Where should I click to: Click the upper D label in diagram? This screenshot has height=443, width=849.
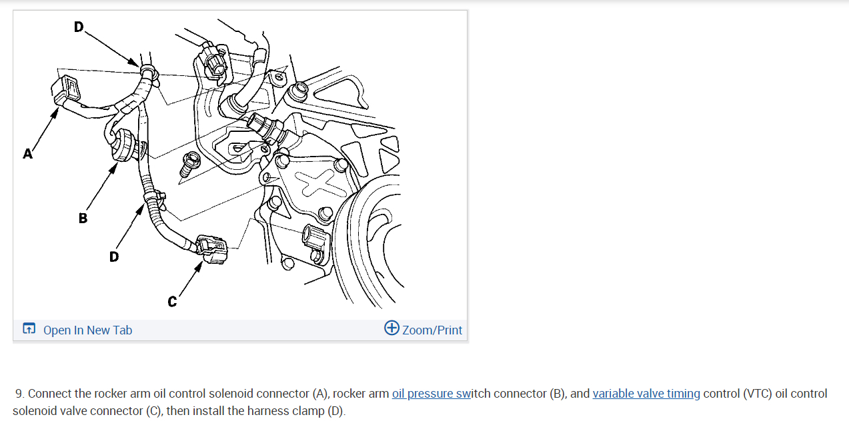point(79,27)
